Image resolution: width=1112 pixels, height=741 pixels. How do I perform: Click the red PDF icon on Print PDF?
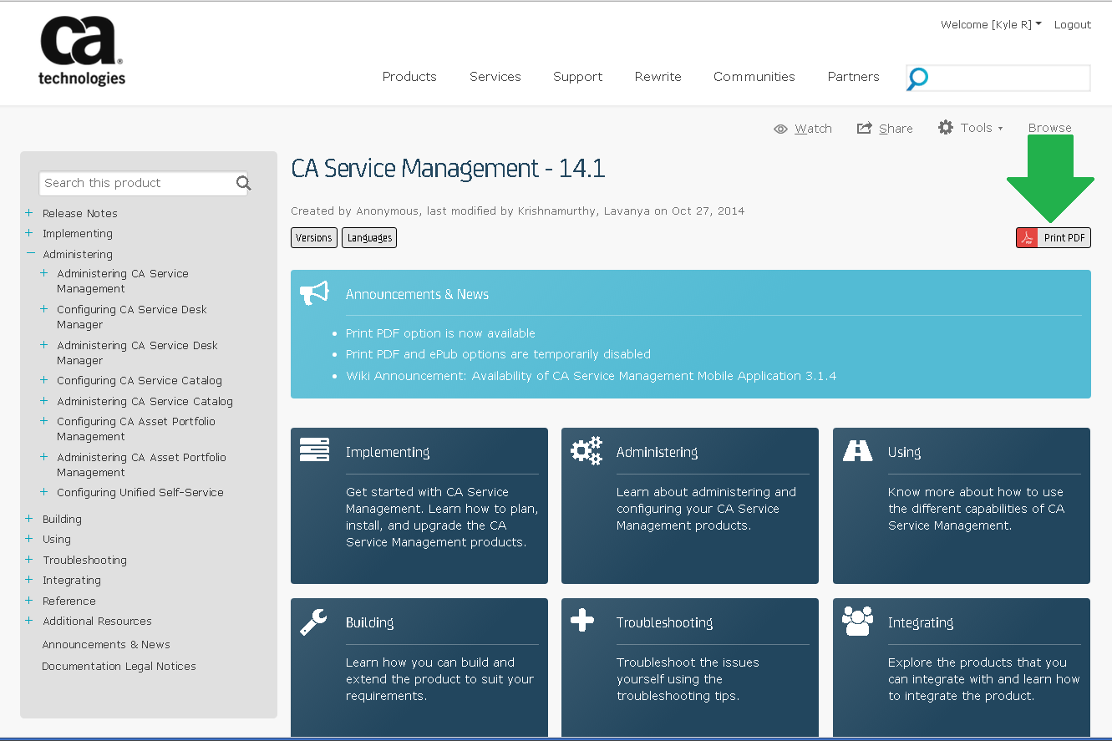pyautogui.click(x=1027, y=237)
